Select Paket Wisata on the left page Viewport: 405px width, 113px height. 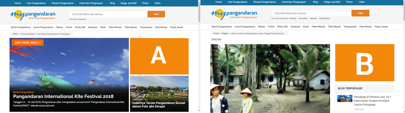115,27
